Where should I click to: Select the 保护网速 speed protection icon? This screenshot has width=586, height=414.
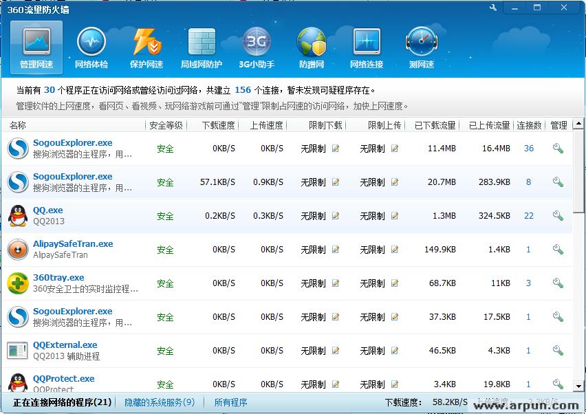pyautogui.click(x=146, y=47)
